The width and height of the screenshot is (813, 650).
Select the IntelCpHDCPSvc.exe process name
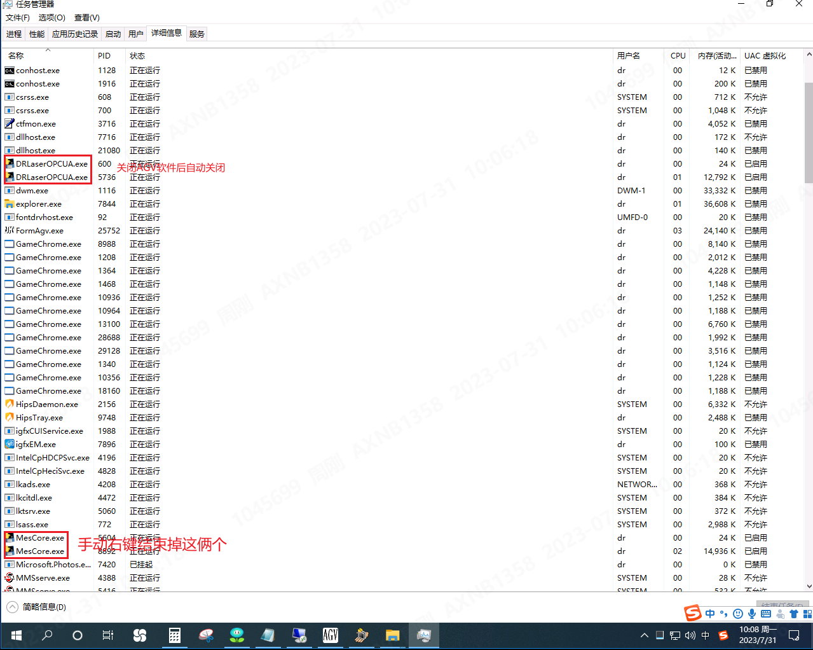[x=53, y=457]
